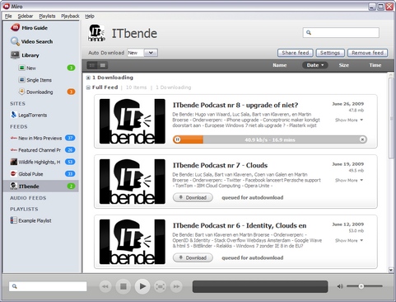Click the Share feed button
396x302 pixels.
(296, 53)
